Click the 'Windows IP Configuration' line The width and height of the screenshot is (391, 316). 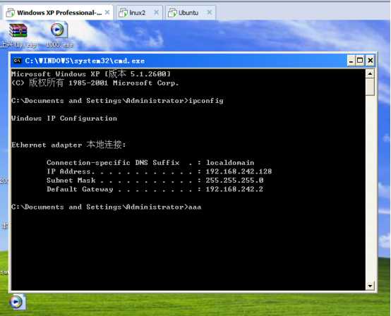click(64, 119)
